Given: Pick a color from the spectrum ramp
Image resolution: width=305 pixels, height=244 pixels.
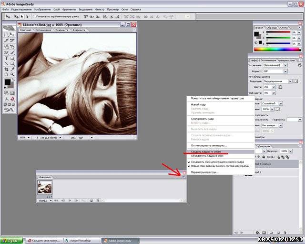Looking at the screenshot, I should click(277, 50).
